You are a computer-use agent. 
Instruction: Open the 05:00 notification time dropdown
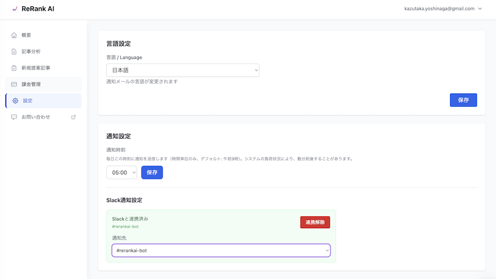(x=122, y=172)
